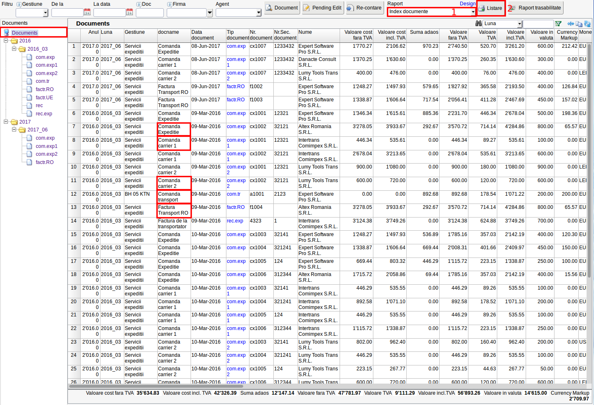
Task: Click the blue refresh grid icon
Action: click(x=587, y=24)
